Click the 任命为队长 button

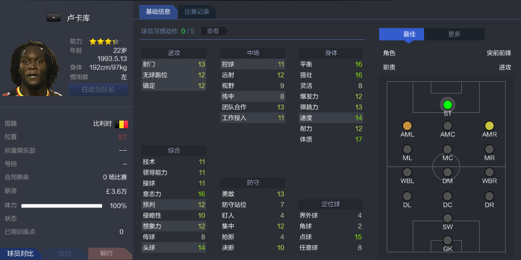98,90
